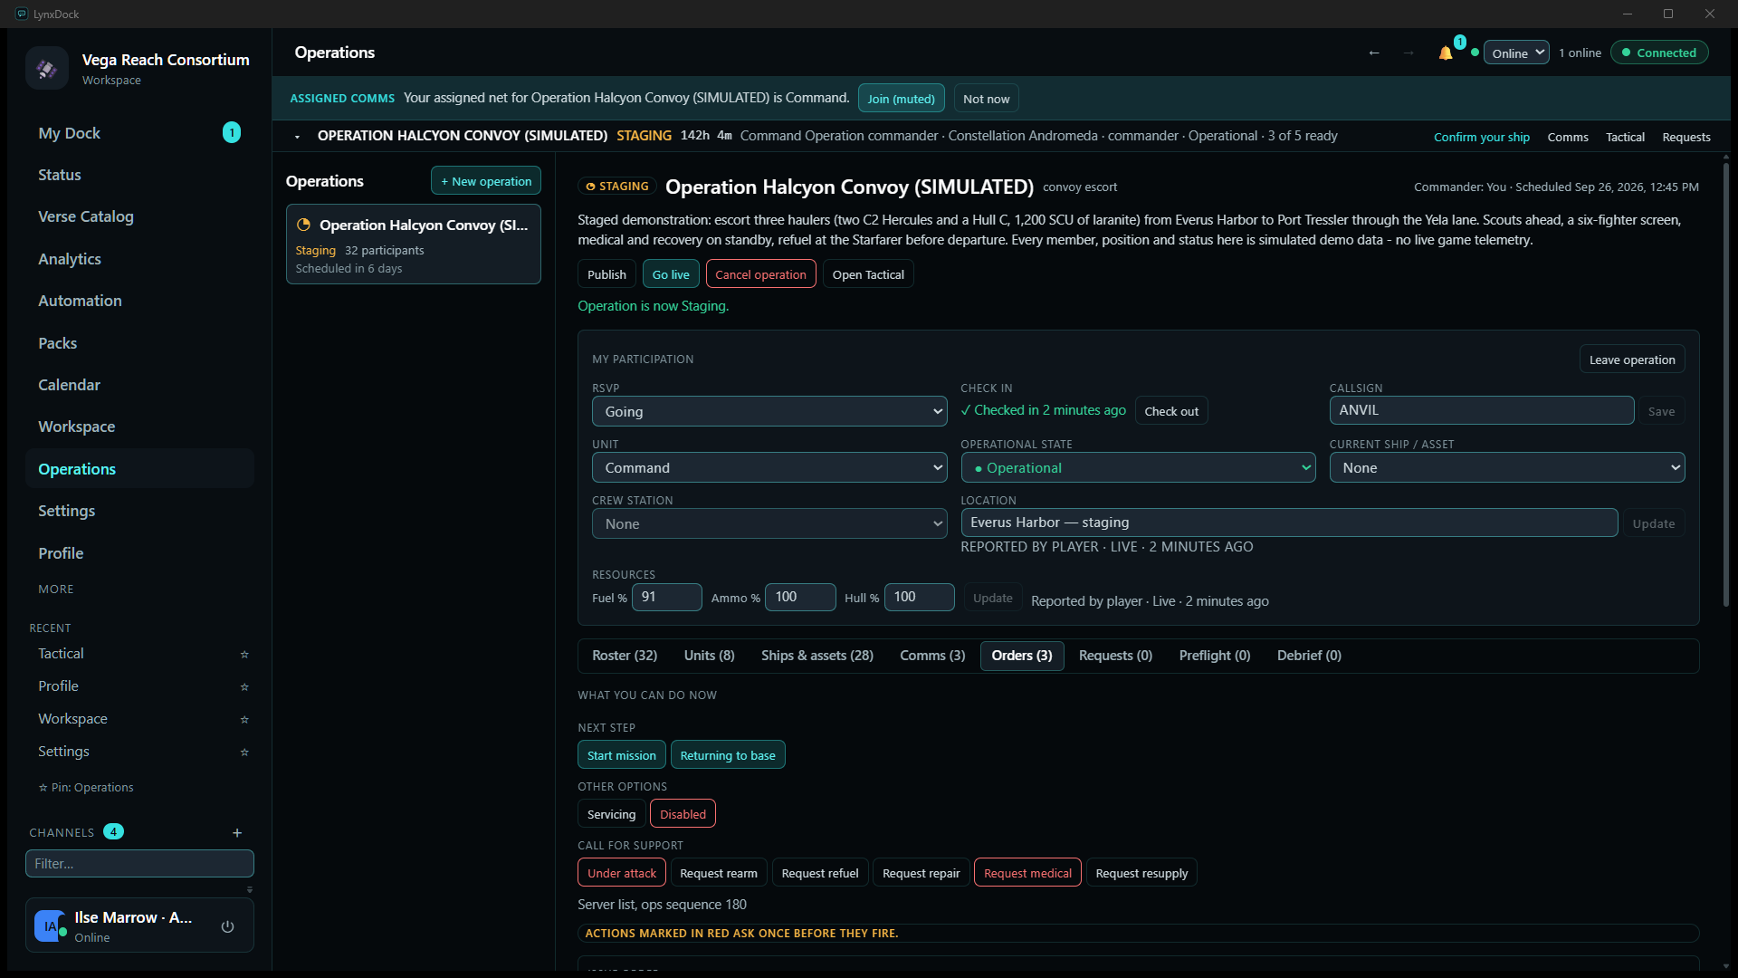This screenshot has width=1738, height=978.
Task: Star the recent Profile item
Action: point(244,686)
